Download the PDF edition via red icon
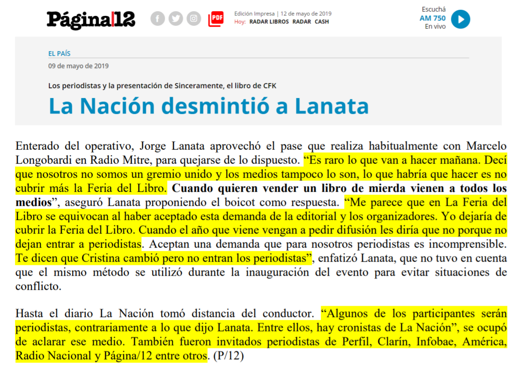Viewport: 516px width, 370px height. (x=216, y=19)
